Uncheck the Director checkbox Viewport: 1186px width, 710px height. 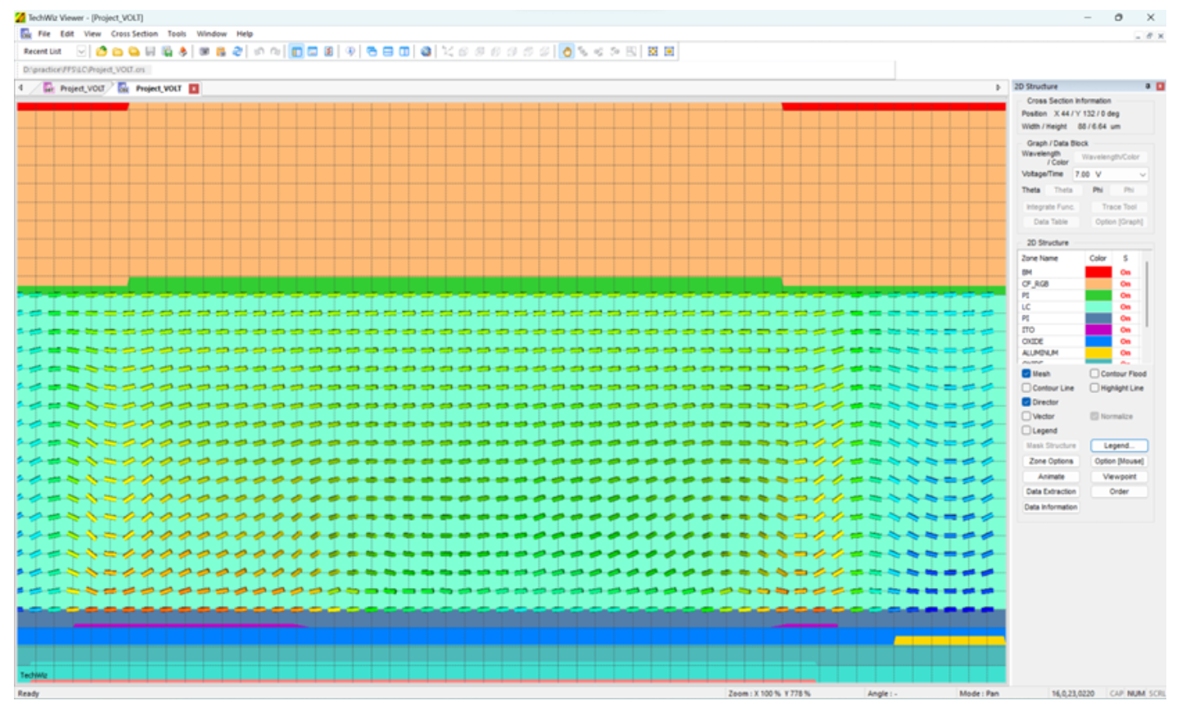(x=1026, y=402)
